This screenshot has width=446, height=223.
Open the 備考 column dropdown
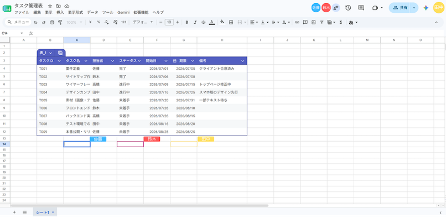click(242, 61)
